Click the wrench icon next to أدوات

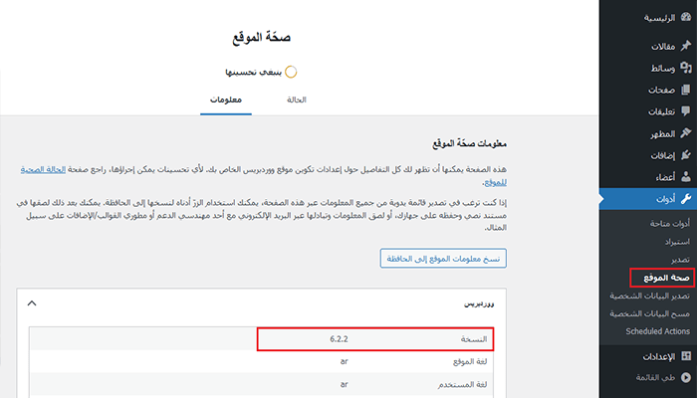(686, 199)
